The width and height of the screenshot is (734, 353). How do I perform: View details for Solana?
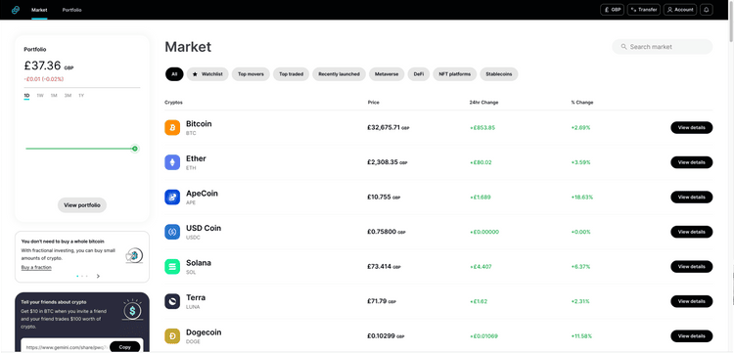coord(691,267)
